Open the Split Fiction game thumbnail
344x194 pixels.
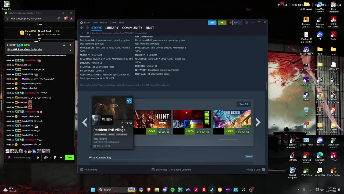232,119
